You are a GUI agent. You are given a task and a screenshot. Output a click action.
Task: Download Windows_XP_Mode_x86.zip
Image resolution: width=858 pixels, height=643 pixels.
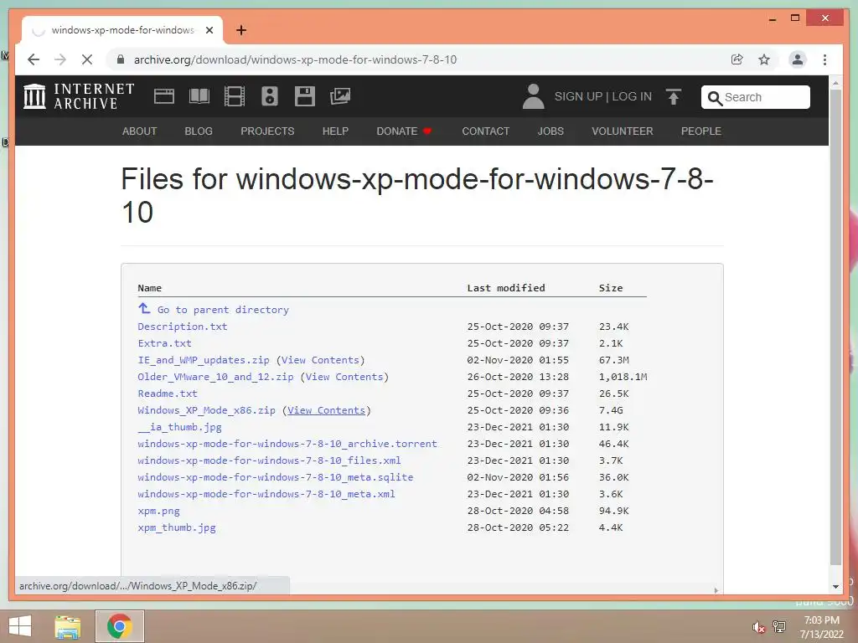pos(206,410)
